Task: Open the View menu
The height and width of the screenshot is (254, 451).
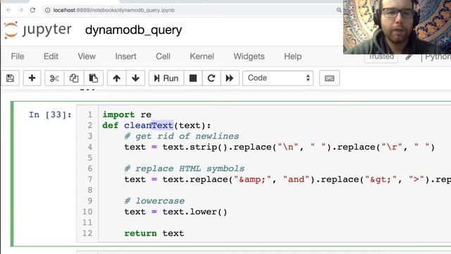Action: pyautogui.click(x=87, y=56)
